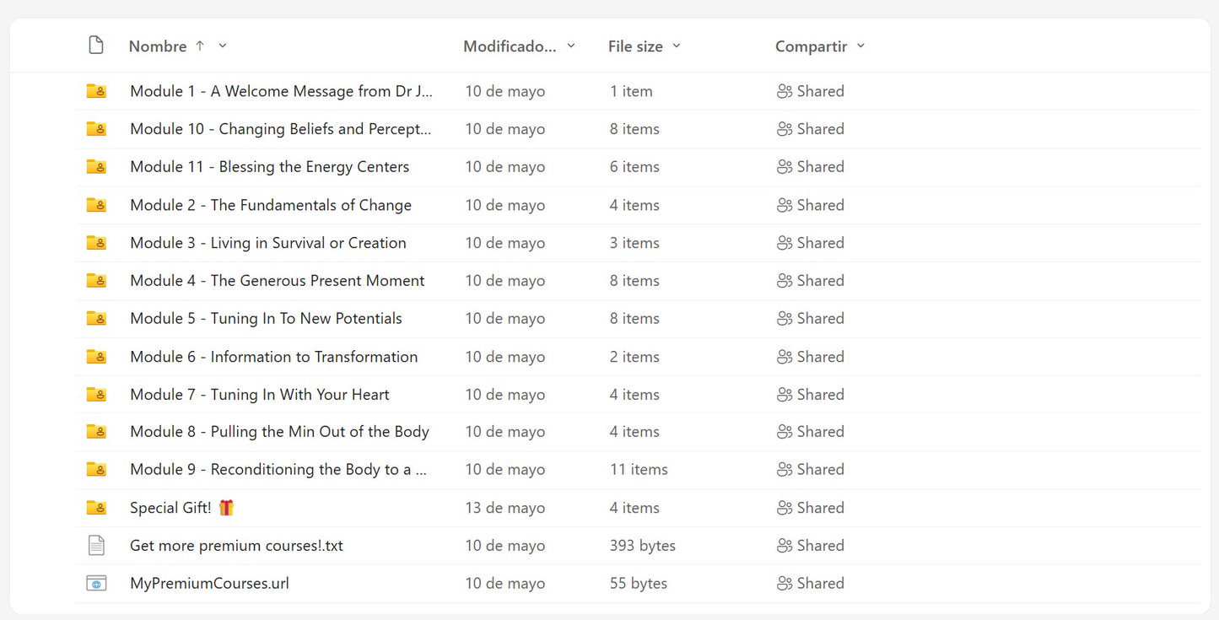Click the Module 1 shared folder icon
This screenshot has width=1219, height=620.
click(96, 91)
